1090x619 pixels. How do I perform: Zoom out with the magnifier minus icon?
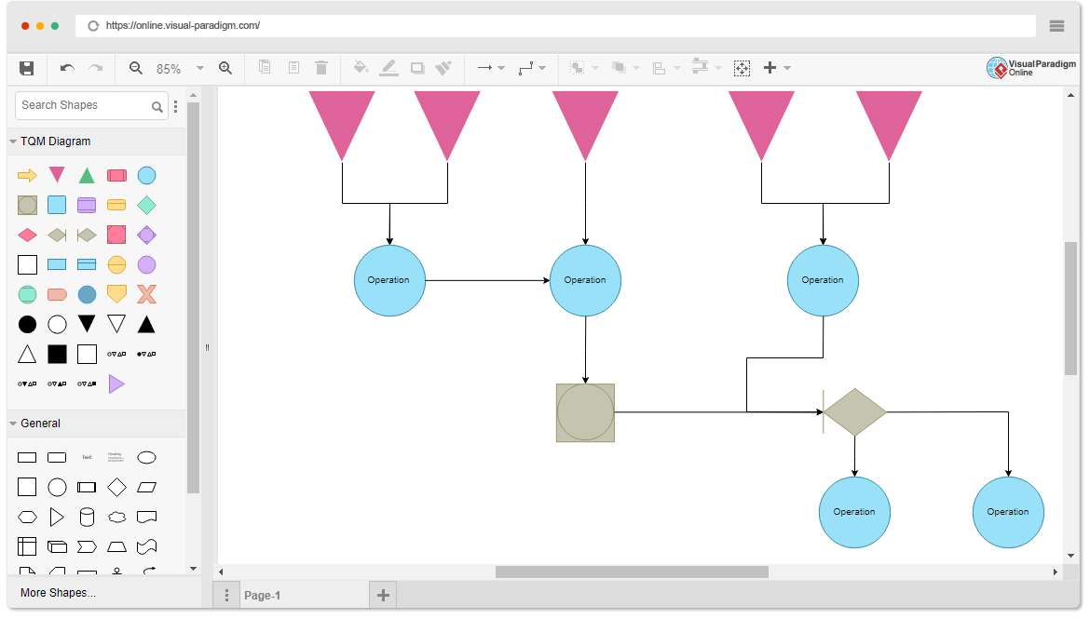click(136, 68)
